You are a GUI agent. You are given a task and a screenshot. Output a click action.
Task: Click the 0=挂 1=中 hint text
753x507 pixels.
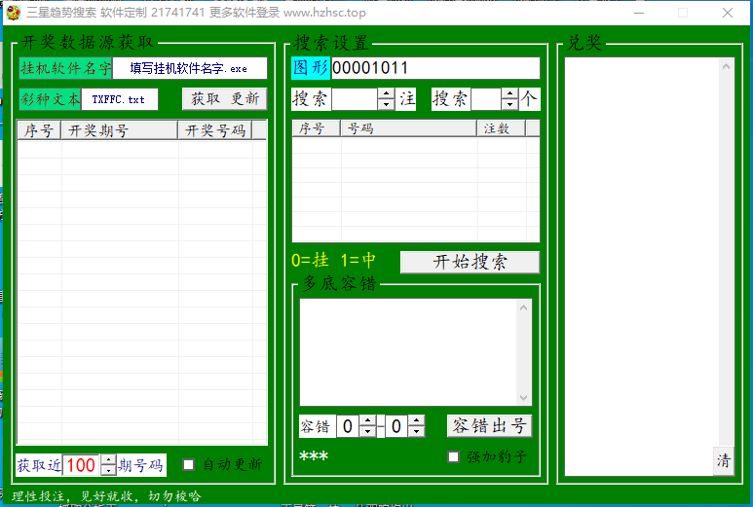[334, 261]
